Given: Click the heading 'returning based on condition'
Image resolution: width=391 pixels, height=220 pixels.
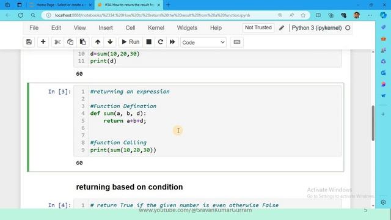Looking at the screenshot, I should click(130, 187).
